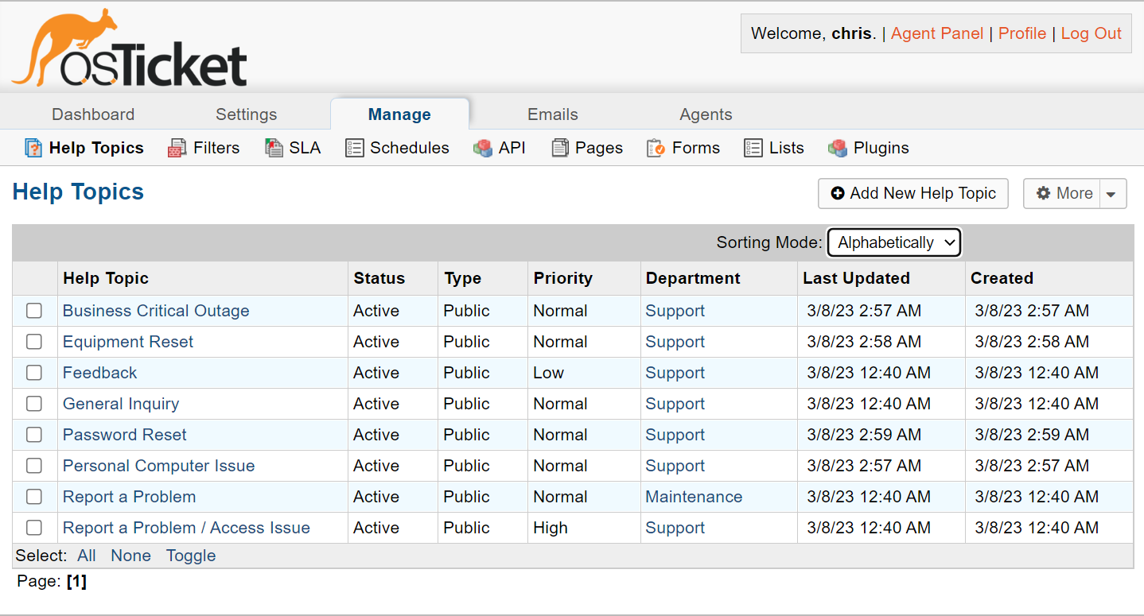The image size is (1144, 616).
Task: Click the Help Topics icon in submenu
Action: [x=33, y=149]
